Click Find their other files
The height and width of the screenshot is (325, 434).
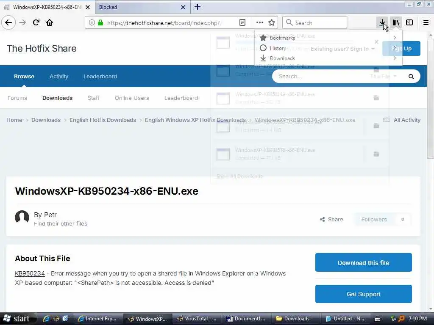click(61, 223)
